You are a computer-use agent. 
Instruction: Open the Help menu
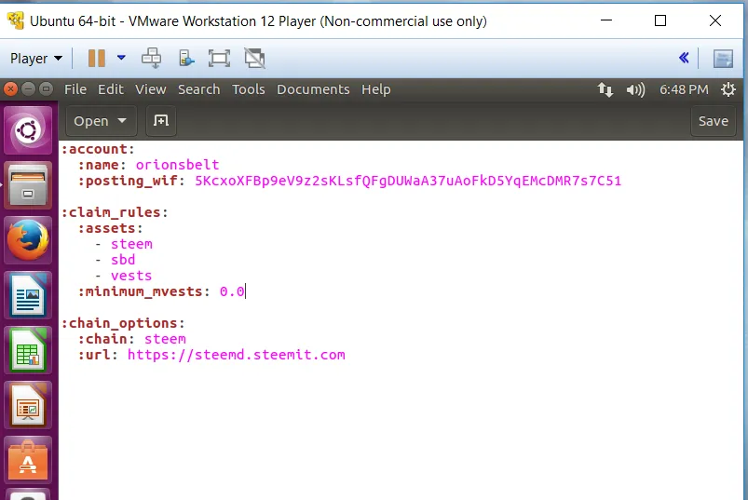point(376,89)
